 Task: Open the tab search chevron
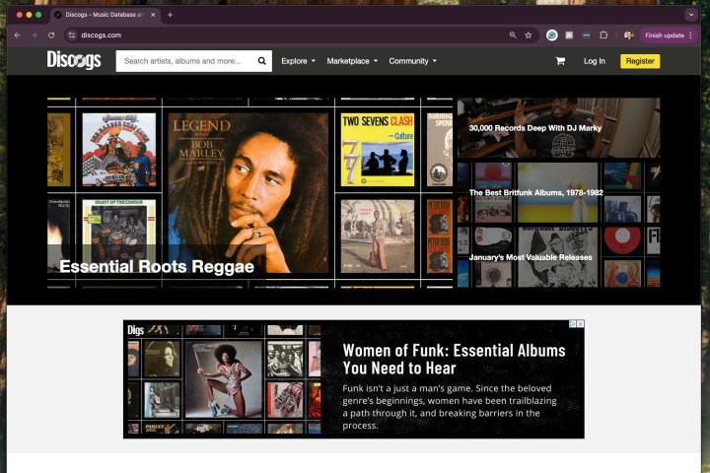(x=691, y=15)
